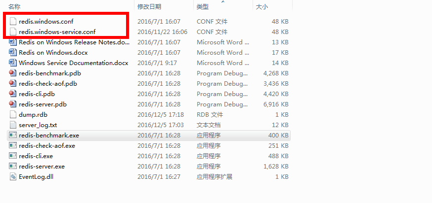Click size 400 KB of redis-benchmark.exe
The image size is (432, 203).
[x=278, y=135]
